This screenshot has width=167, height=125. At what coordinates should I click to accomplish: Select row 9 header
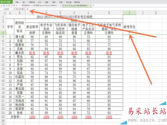tap(3, 53)
